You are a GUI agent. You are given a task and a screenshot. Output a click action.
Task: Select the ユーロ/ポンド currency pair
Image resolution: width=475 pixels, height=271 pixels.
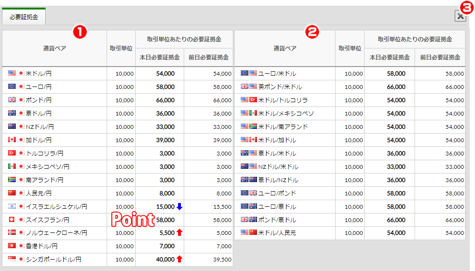coord(277,194)
